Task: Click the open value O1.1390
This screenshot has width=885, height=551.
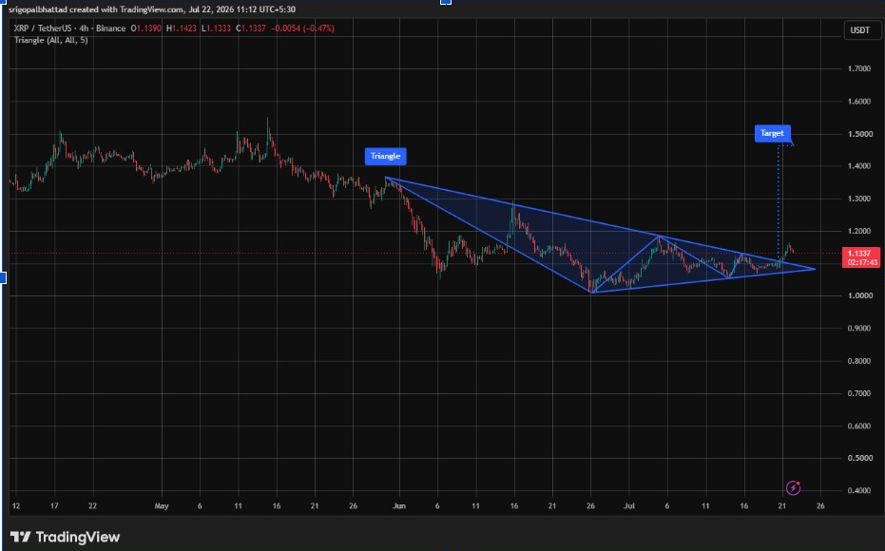Action: 146,28
